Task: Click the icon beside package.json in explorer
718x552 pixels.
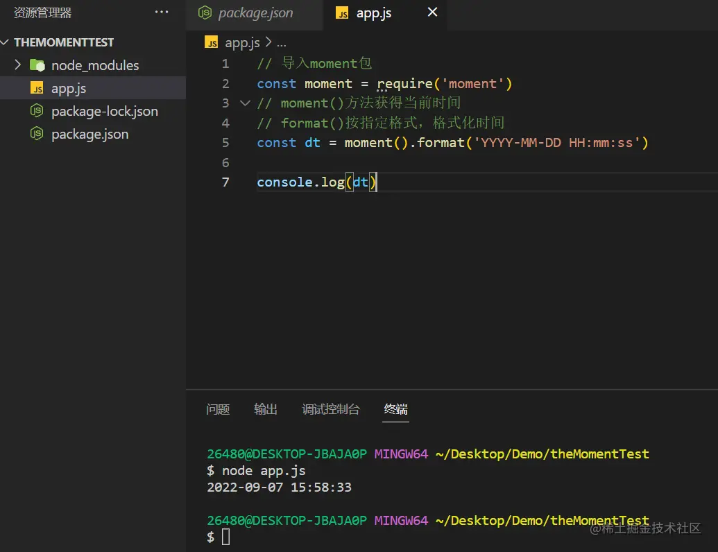Action: tap(37, 134)
